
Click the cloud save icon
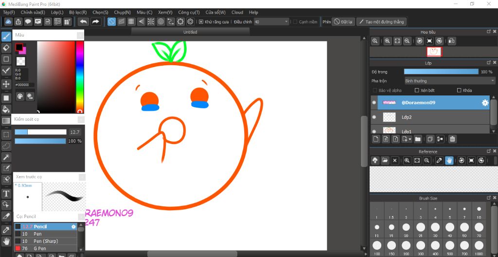[9, 21]
